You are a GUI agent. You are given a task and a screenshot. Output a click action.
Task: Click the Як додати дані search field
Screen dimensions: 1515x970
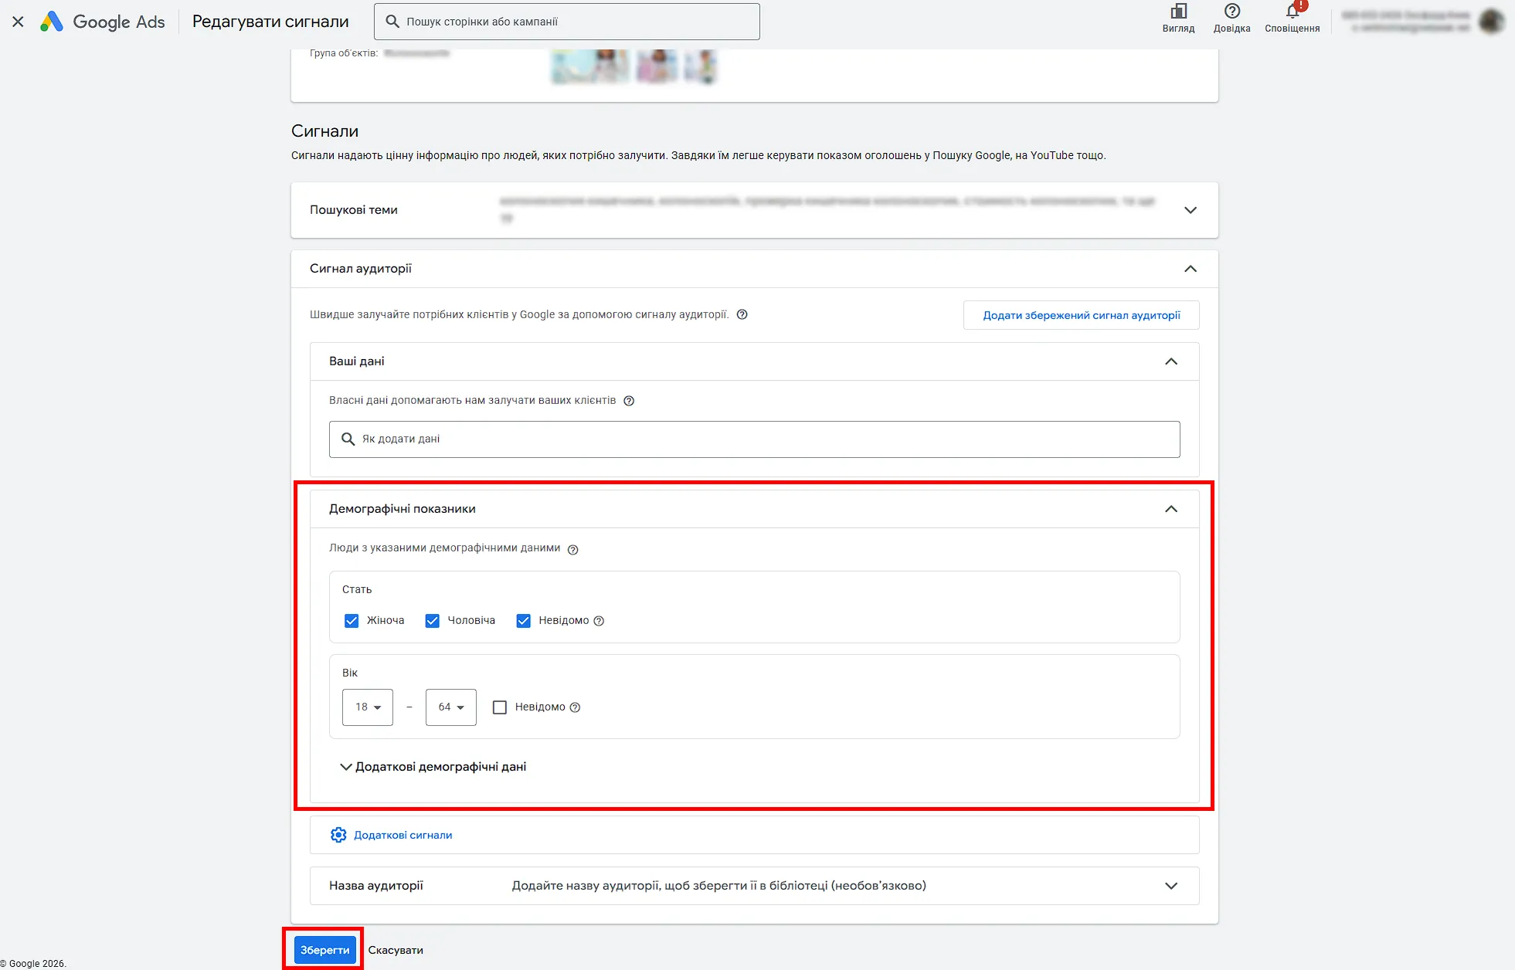point(755,439)
